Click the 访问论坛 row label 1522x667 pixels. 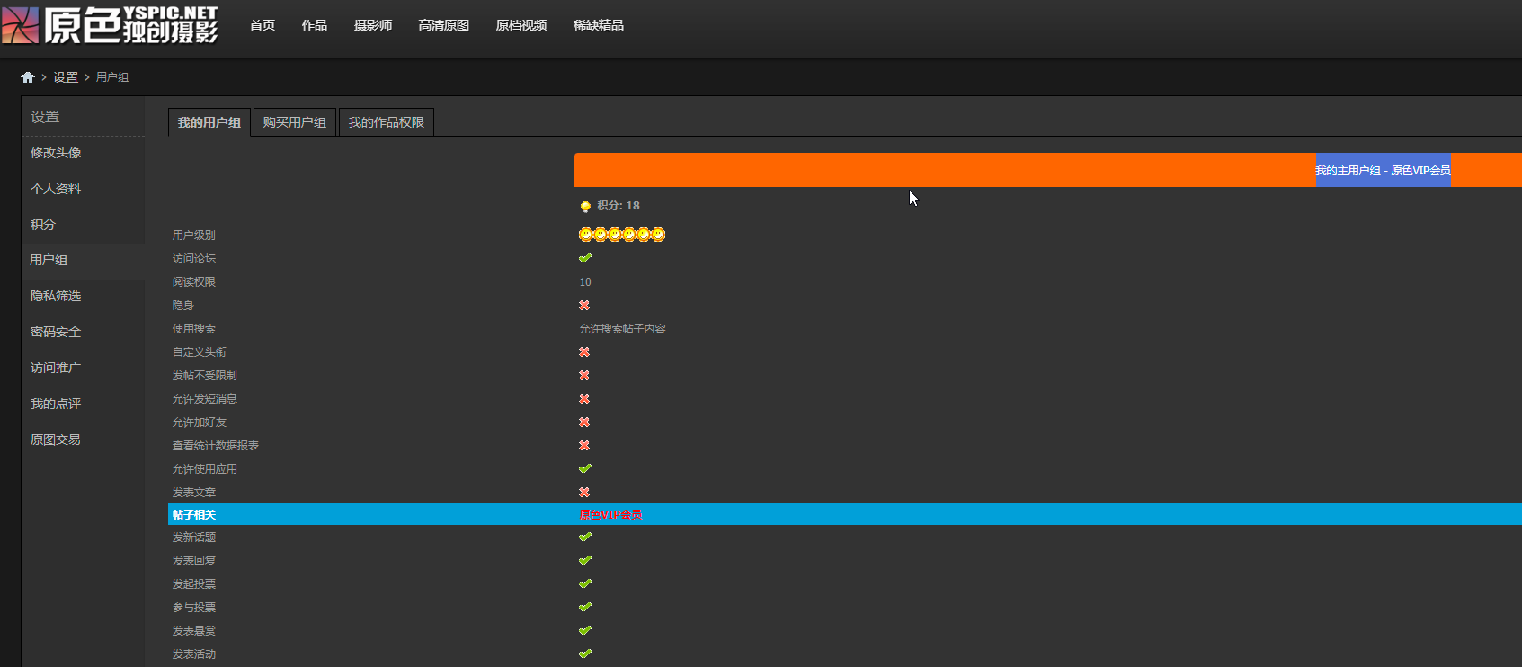coord(194,259)
